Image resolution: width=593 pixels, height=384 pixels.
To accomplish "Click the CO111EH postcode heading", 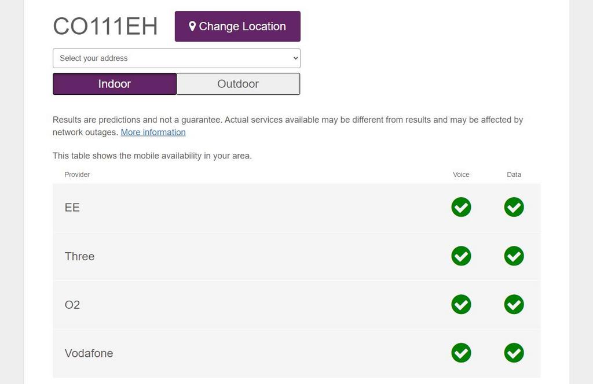I will (x=105, y=27).
